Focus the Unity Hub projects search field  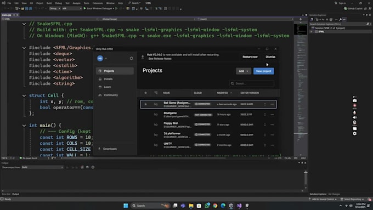pyautogui.click(x=252, y=83)
